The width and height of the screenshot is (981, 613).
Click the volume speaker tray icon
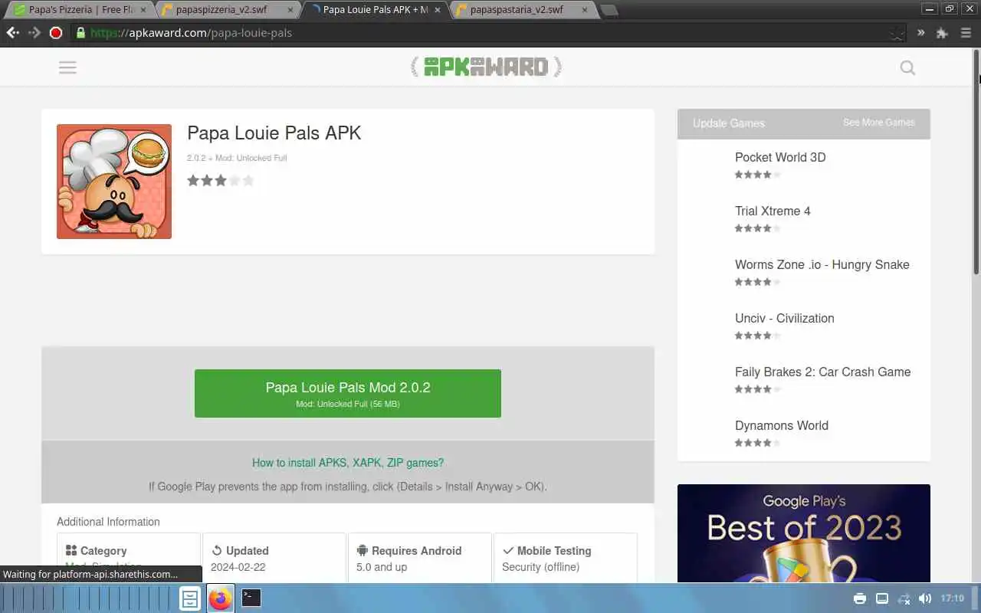pos(925,598)
